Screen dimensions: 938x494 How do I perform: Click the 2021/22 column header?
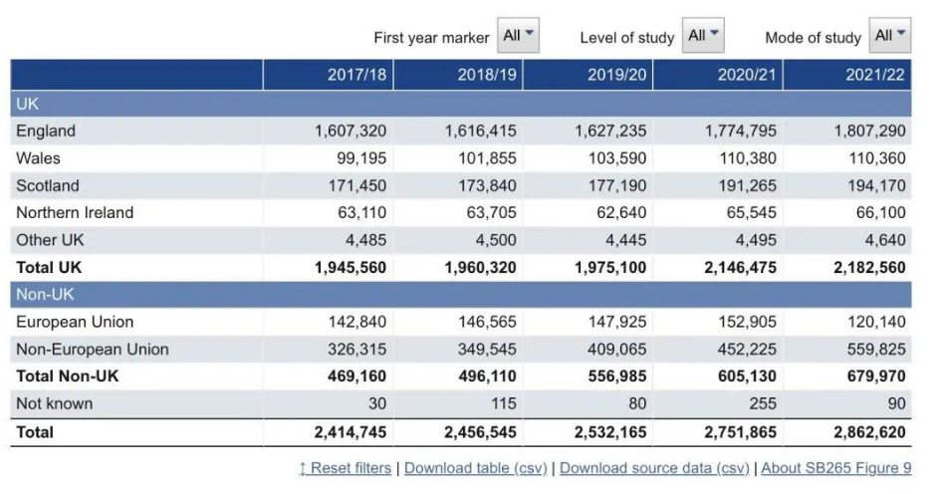coord(875,76)
